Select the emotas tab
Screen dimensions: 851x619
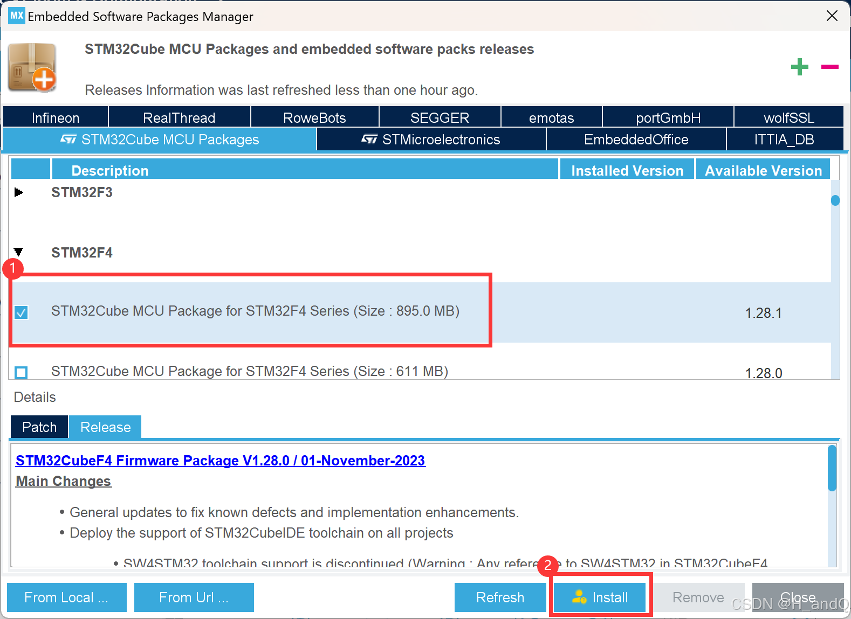pyautogui.click(x=551, y=117)
